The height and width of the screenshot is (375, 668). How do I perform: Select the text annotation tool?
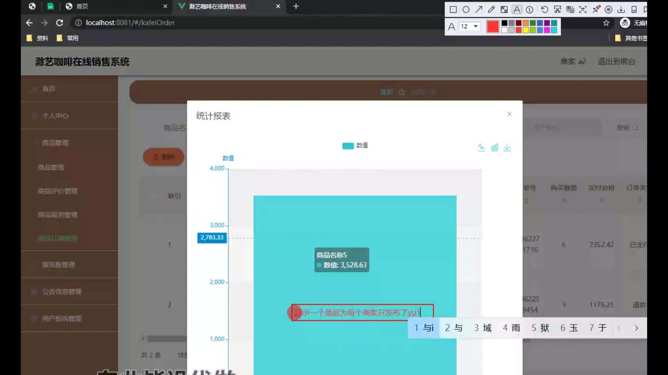click(517, 9)
